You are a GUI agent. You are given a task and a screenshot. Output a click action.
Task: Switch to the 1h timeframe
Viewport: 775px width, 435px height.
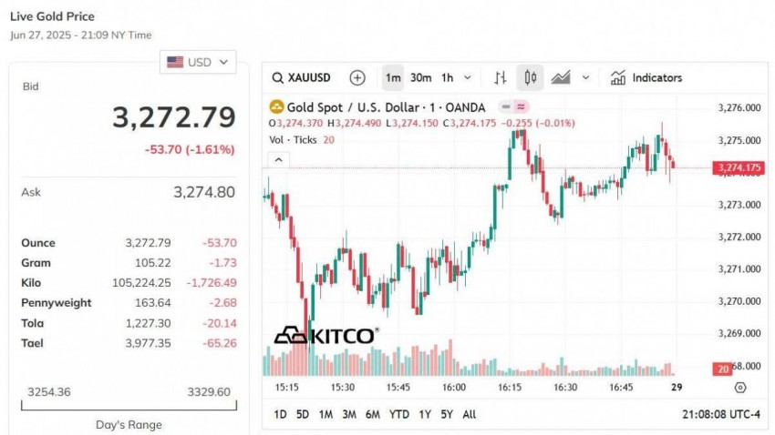tap(447, 78)
